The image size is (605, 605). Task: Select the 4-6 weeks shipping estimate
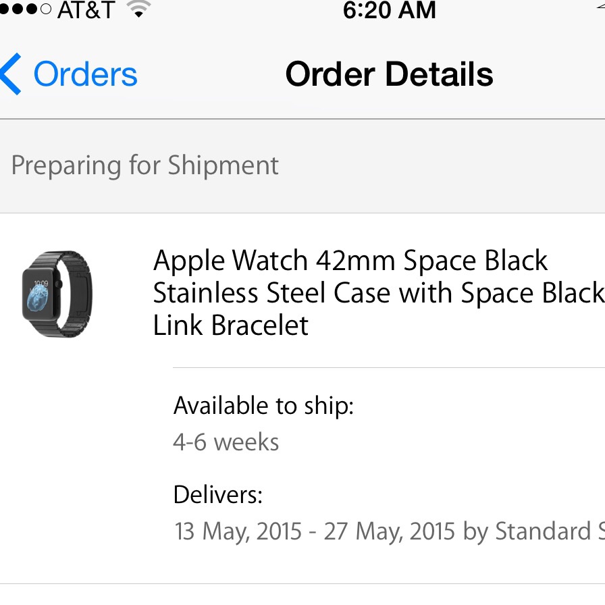click(226, 442)
